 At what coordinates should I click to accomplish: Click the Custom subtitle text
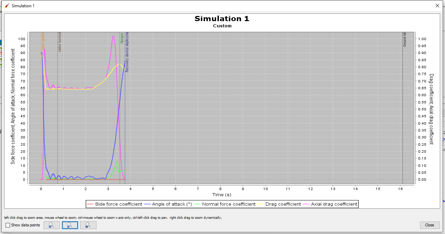pos(222,26)
